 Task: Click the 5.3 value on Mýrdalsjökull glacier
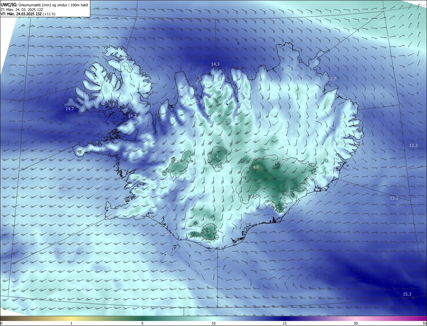[206, 232]
